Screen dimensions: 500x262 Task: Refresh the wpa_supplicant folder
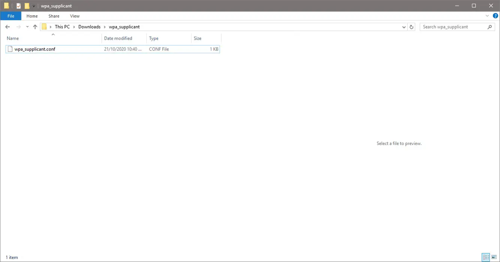click(x=411, y=27)
